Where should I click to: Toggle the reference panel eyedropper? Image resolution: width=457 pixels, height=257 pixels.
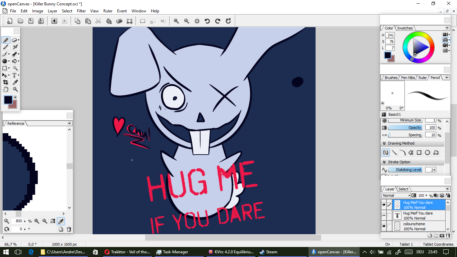pyautogui.click(x=61, y=221)
